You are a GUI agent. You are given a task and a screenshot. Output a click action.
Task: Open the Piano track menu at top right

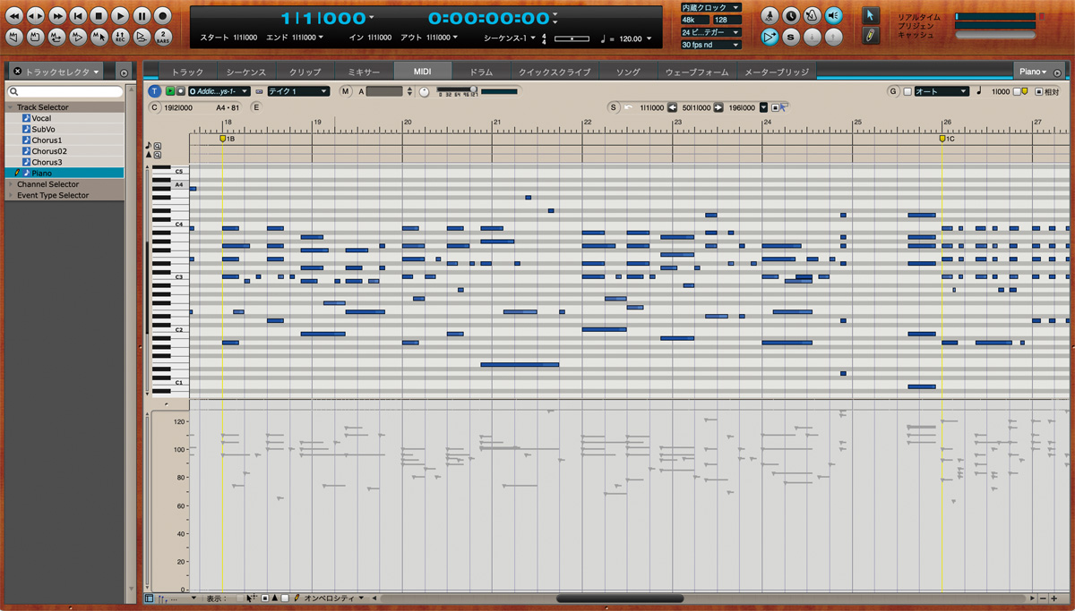pyautogui.click(x=1033, y=72)
